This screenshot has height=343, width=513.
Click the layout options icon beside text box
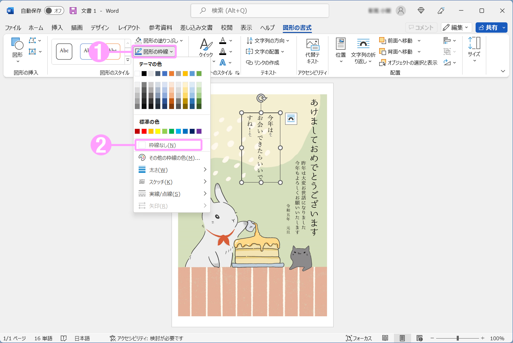point(291,119)
